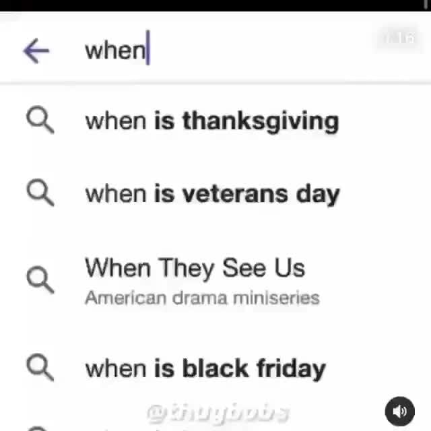Screen dimensions: 431x431
Task: Click empty space right of the typed query
Action: [x=269, y=51]
